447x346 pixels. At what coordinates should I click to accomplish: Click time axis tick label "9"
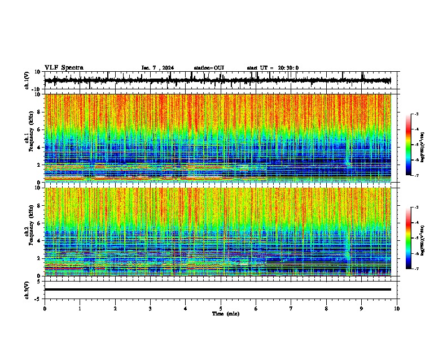coord(361,309)
